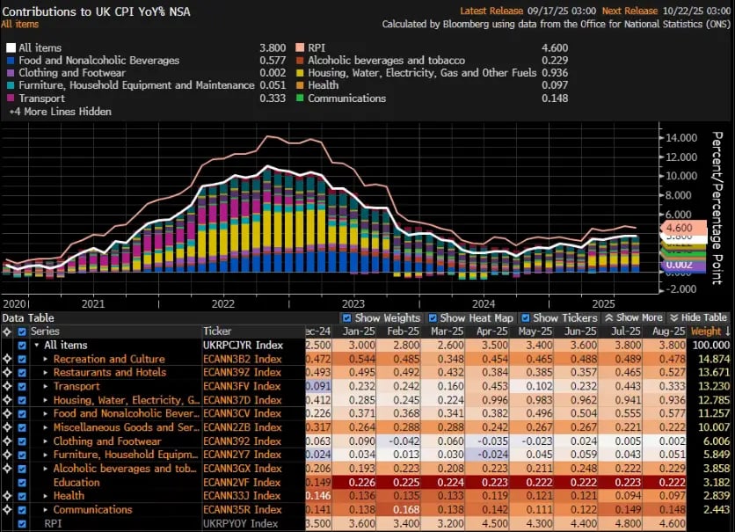Image resolution: width=735 pixels, height=532 pixels.
Task: Collapse the All items tree row
Action: pyautogui.click(x=36, y=346)
